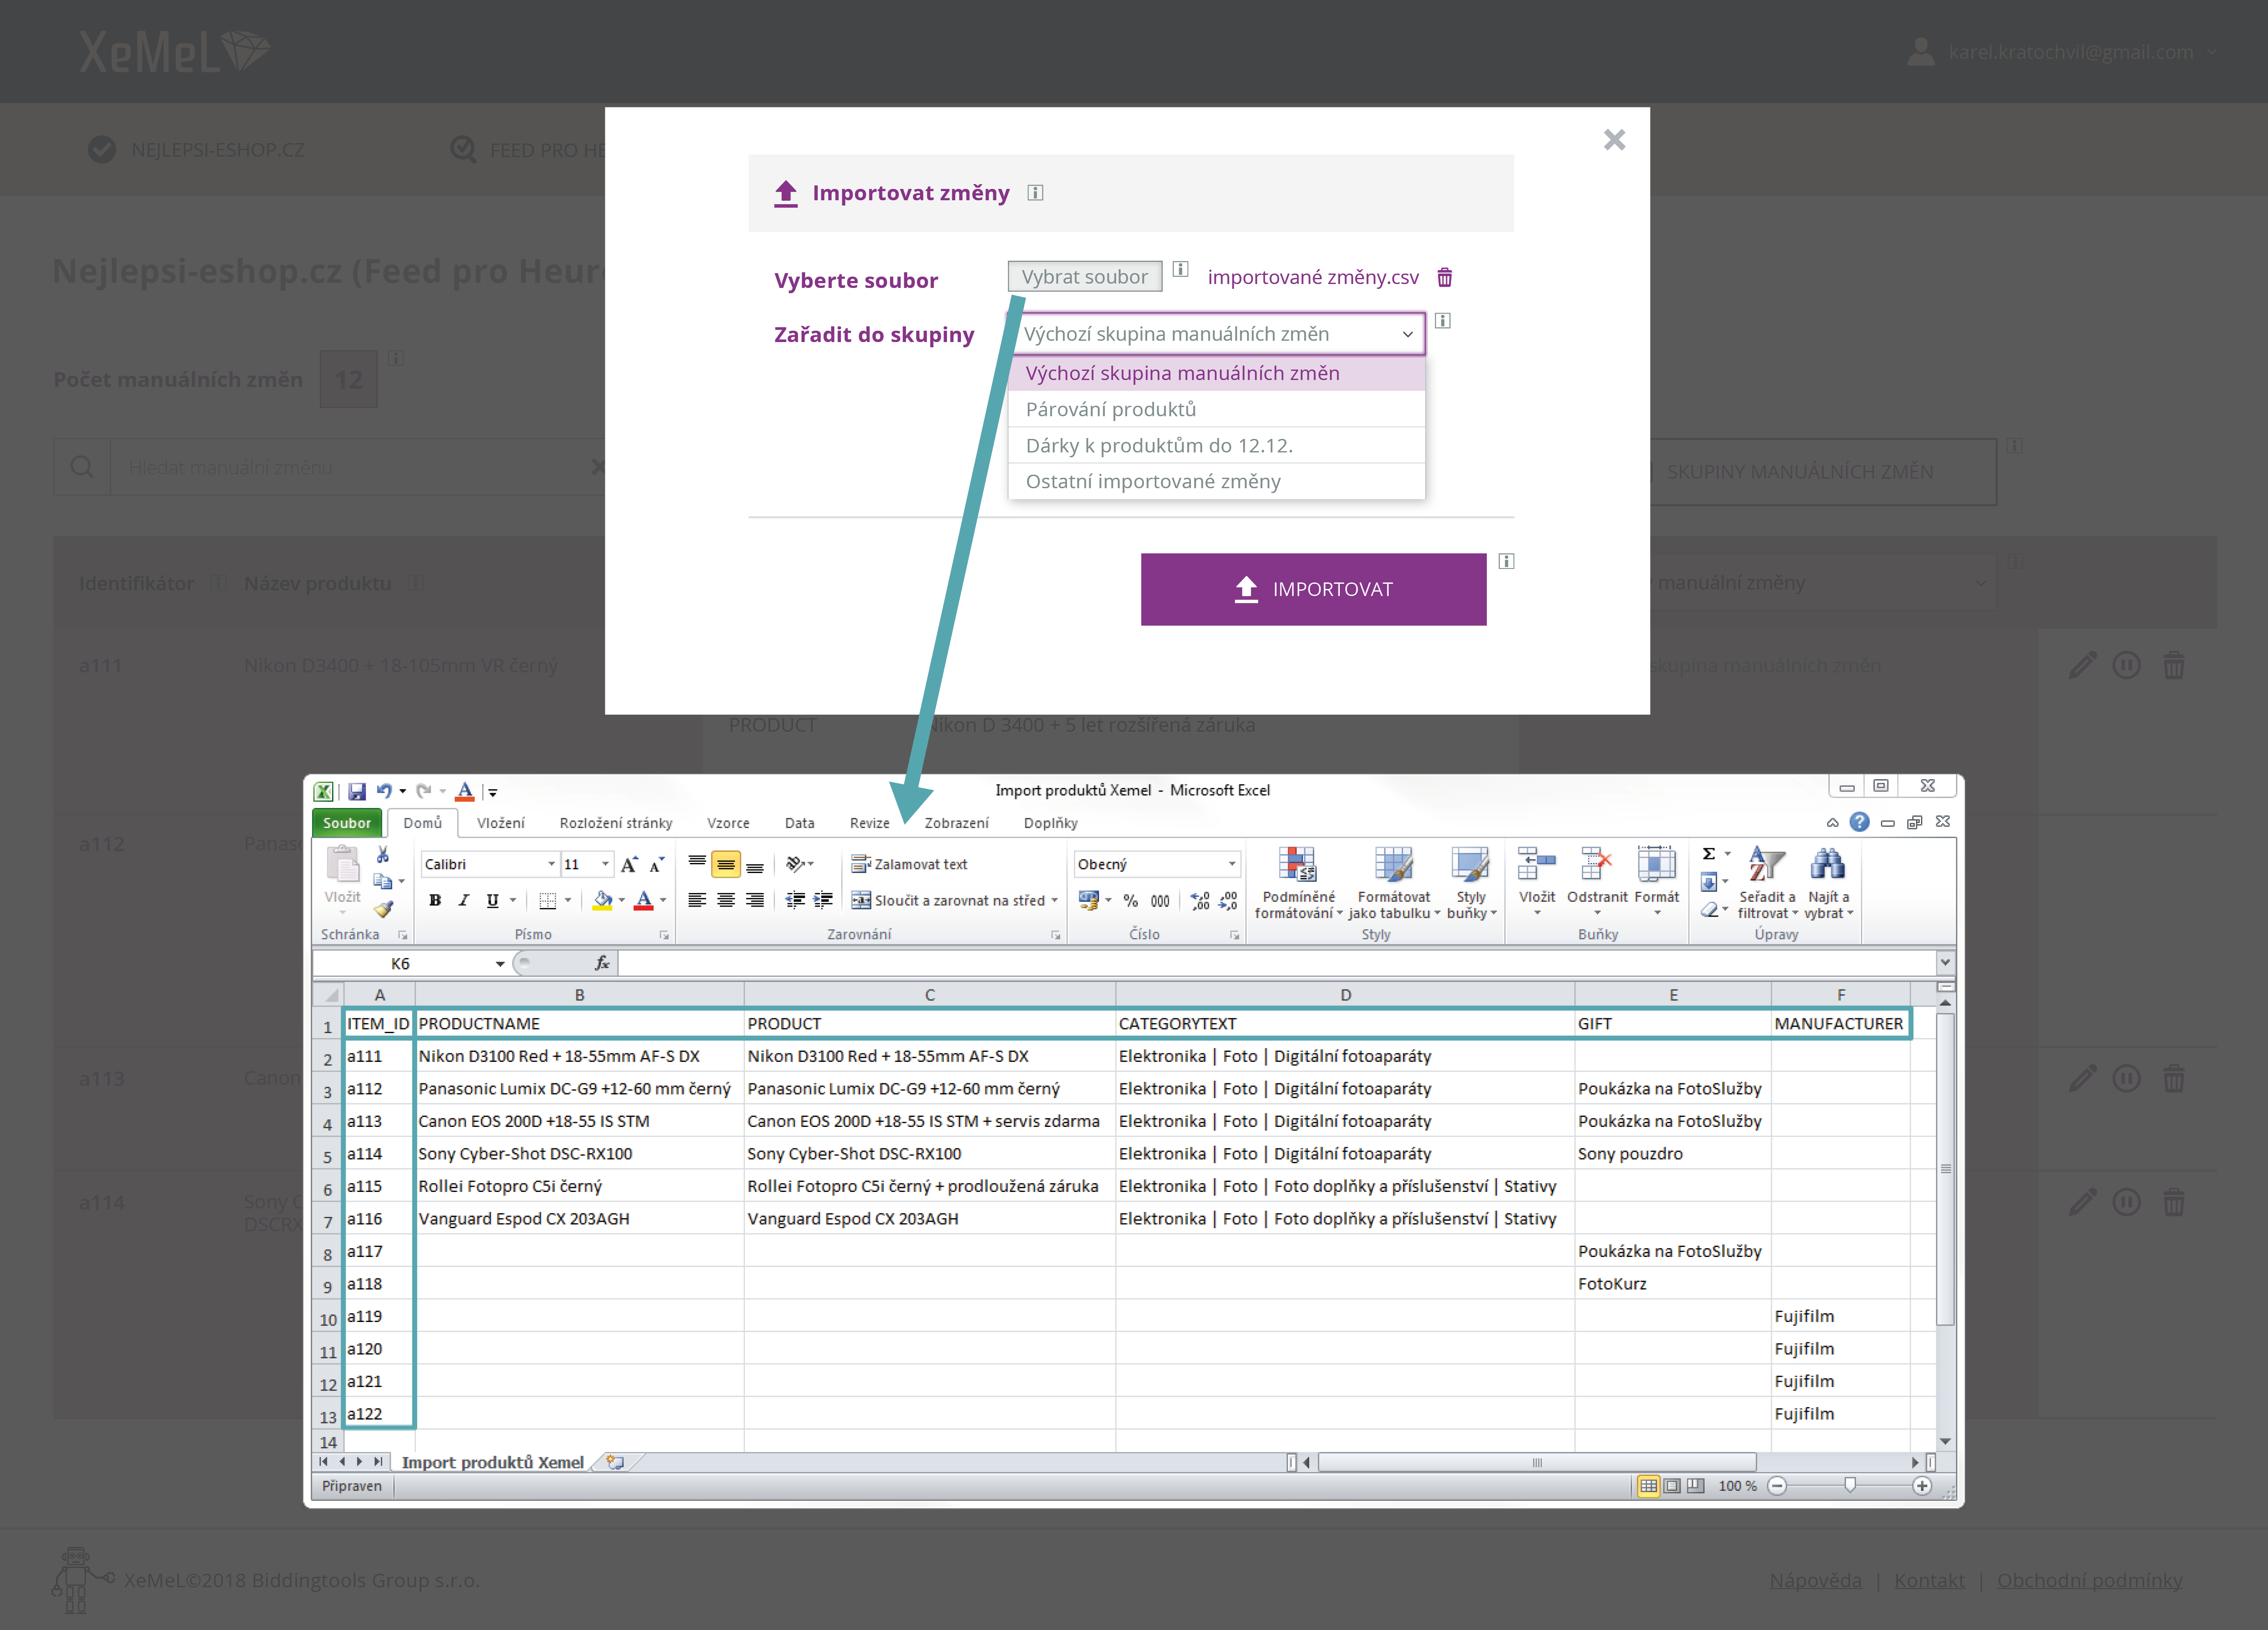Open the Soubor tab in Excel
2268x1630 pixels.
[x=346, y=823]
